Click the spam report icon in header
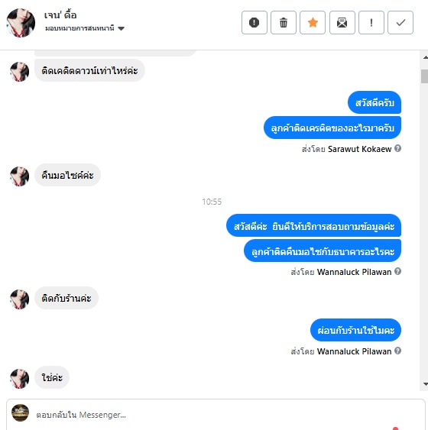Screen dimensions: 428x430 click(254, 22)
